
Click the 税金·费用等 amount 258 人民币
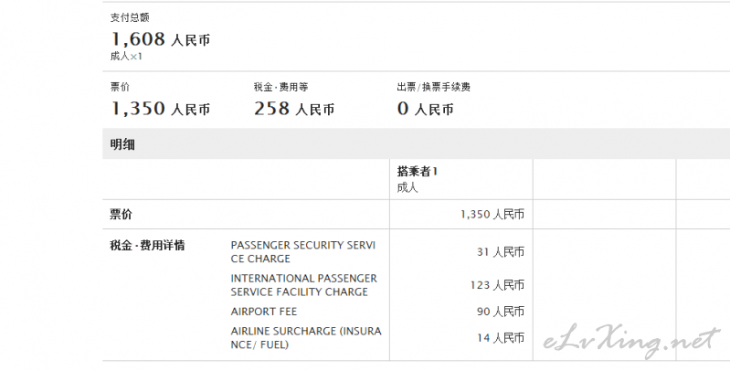tap(294, 109)
